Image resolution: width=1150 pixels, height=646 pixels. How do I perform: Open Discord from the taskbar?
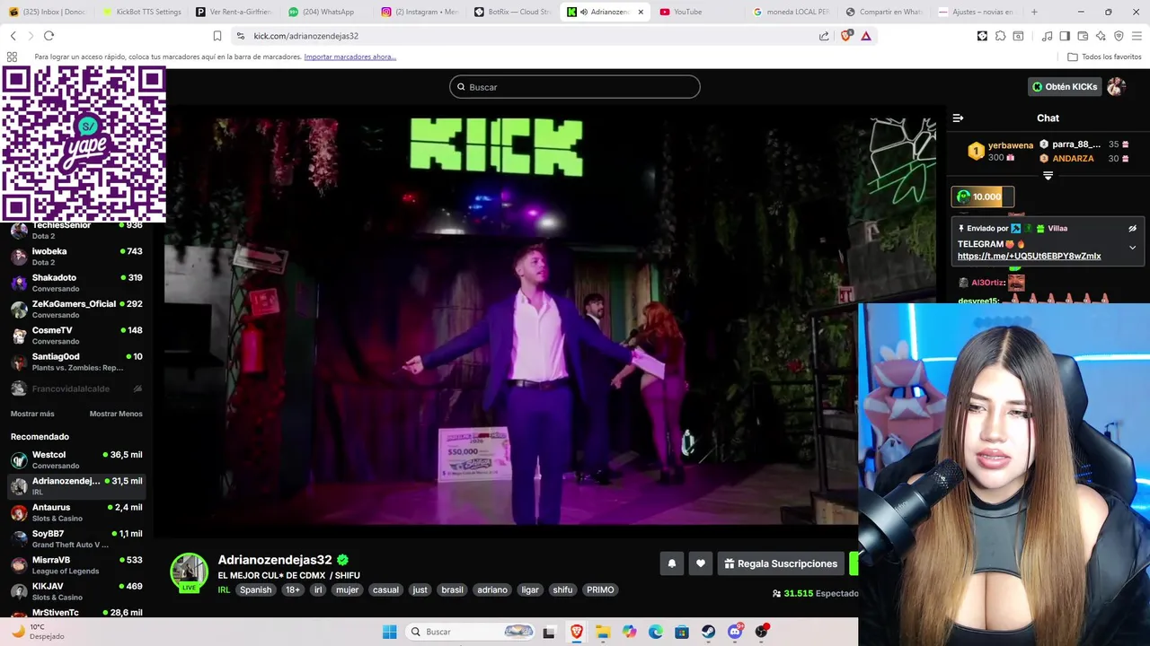(x=735, y=632)
